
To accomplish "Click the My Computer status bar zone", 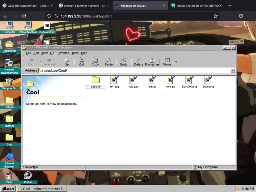I will tap(214, 167).
